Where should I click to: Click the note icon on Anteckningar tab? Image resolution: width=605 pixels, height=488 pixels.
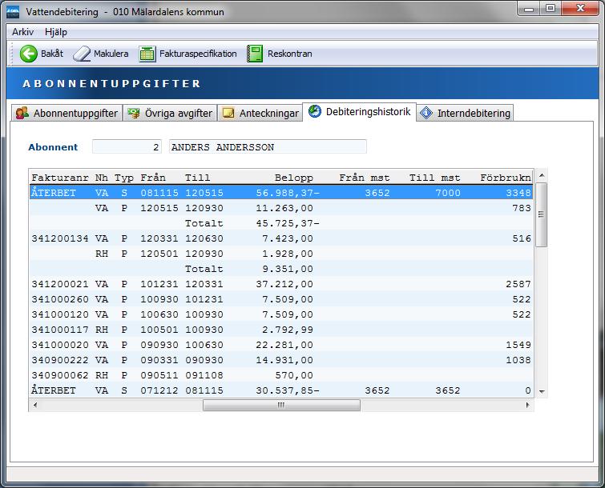click(x=228, y=114)
